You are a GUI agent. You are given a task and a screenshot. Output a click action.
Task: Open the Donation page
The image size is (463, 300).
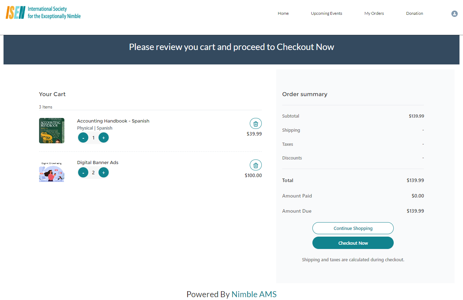[414, 13]
